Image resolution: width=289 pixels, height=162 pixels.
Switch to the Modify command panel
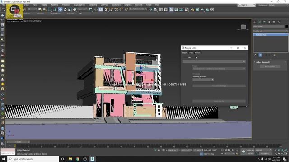tap(260, 22)
